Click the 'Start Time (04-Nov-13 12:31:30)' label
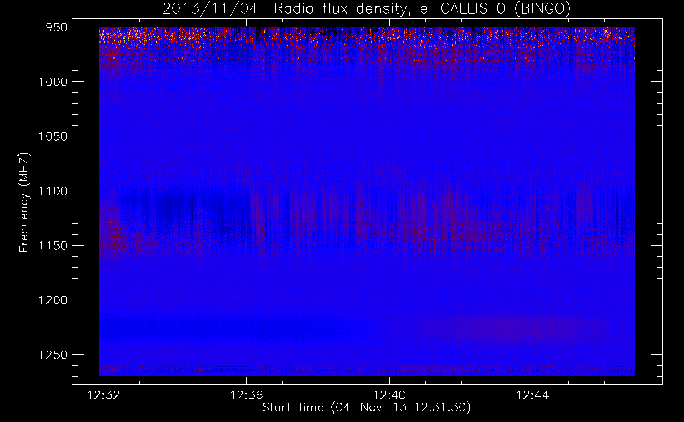This screenshot has height=422, width=684. tap(367, 408)
